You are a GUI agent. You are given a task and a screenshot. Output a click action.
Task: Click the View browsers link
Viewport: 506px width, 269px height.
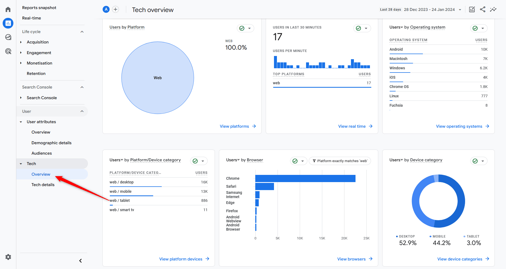pyautogui.click(x=351, y=259)
